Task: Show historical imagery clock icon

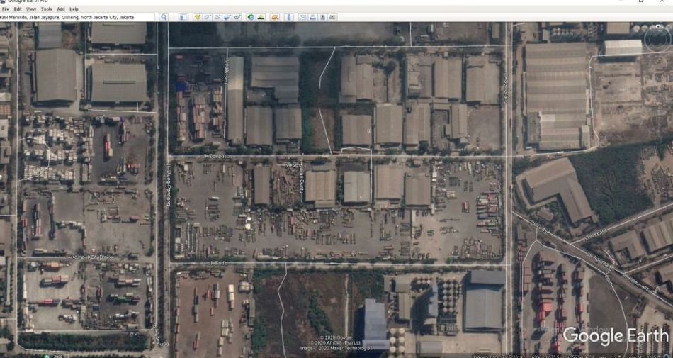Action: tap(251, 17)
